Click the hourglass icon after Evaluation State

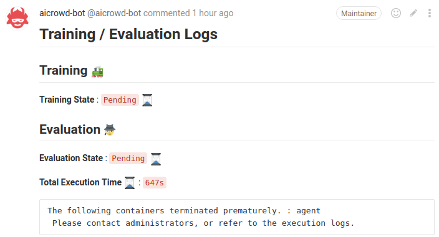[156, 159]
